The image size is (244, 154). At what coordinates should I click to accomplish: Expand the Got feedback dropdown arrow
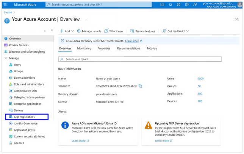[x=188, y=31]
